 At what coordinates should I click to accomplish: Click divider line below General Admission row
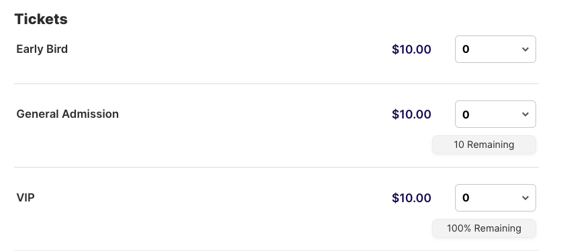(276, 167)
